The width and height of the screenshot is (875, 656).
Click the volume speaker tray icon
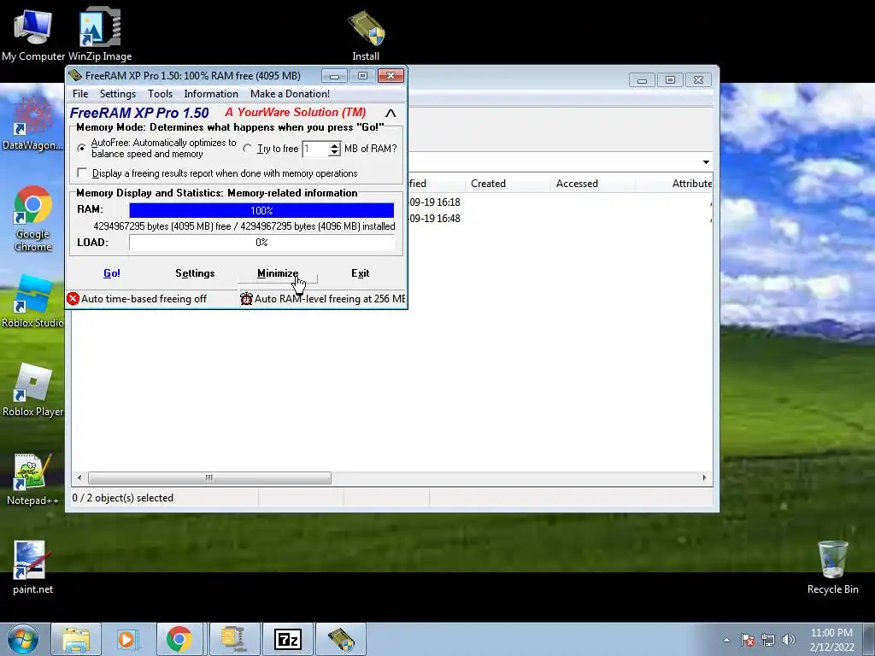789,640
